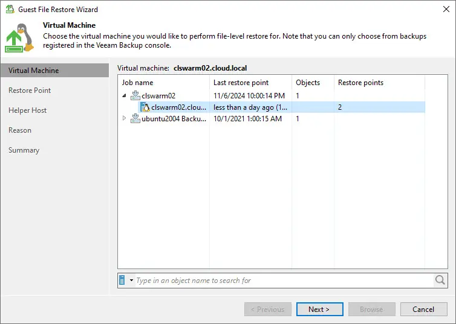Image resolution: width=456 pixels, height=324 pixels.
Task: Go to the Reason wizard step
Action: 20,130
